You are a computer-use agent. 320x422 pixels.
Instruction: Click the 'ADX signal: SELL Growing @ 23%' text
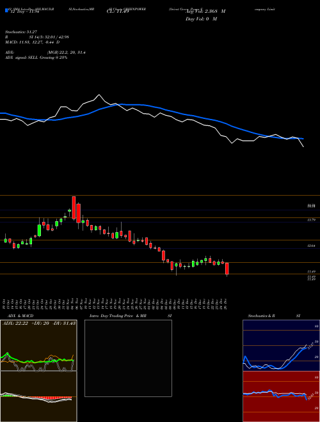pos(36,58)
